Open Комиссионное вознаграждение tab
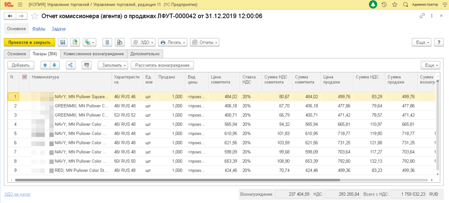 pyautogui.click(x=94, y=54)
